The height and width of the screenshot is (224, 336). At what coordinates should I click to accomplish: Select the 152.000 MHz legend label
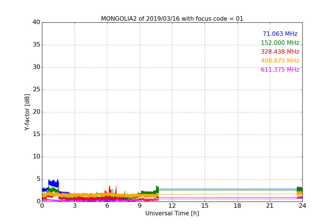[280, 43]
